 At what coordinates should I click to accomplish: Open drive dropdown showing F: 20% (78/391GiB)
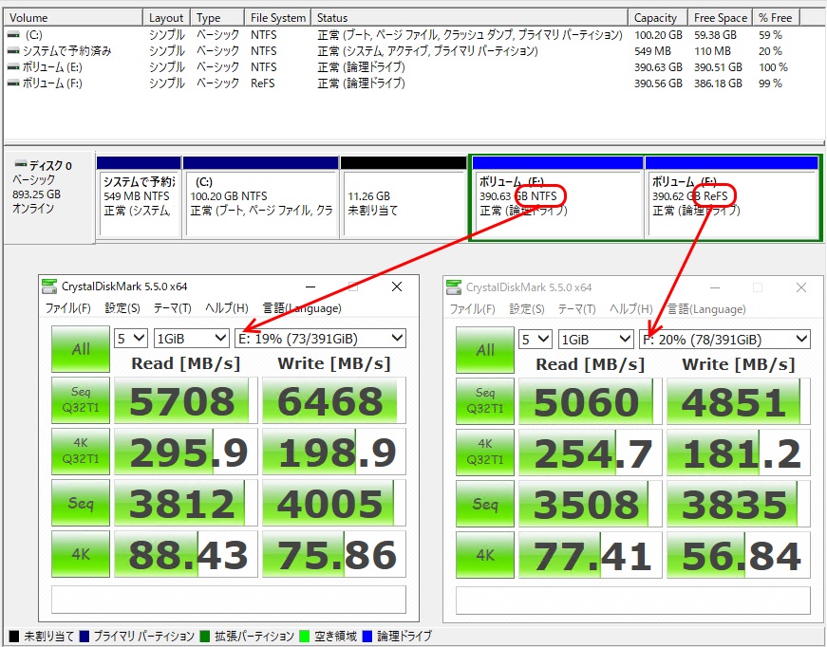pyautogui.click(x=724, y=340)
